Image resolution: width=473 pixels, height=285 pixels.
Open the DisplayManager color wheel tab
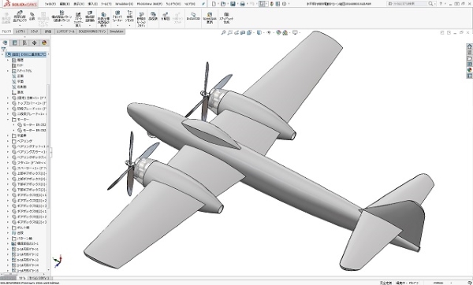pos(44,43)
